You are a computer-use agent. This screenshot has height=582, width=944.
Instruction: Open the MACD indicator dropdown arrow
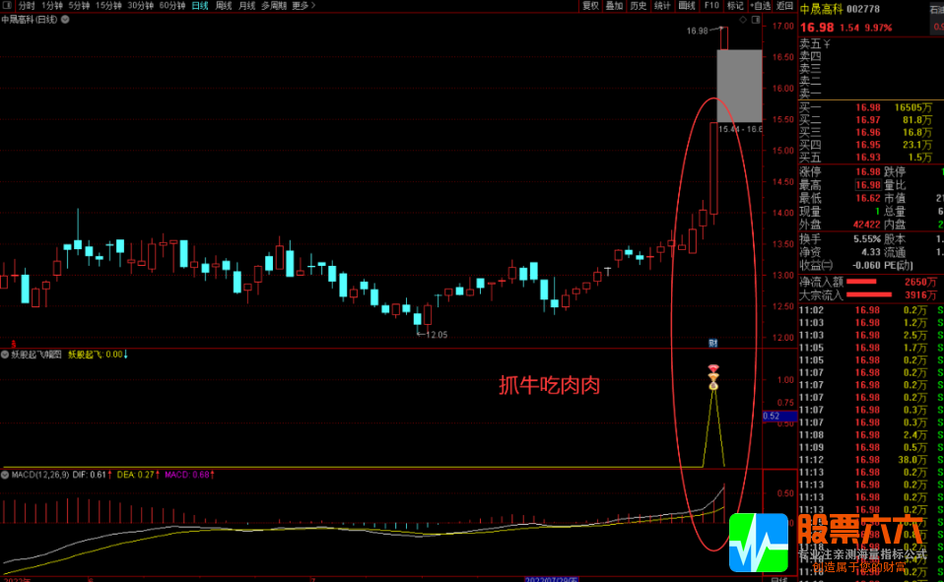(5, 476)
